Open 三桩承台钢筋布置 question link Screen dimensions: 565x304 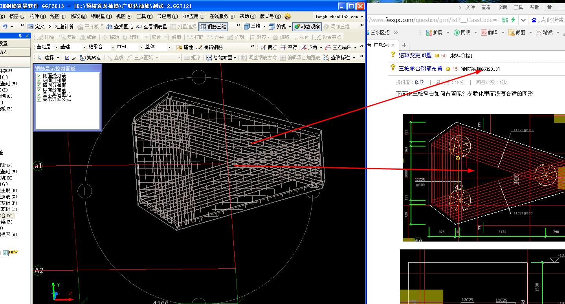420,68
